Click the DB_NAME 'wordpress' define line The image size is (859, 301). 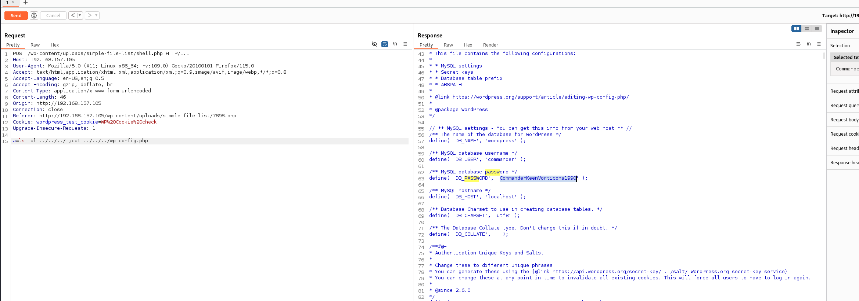(477, 141)
